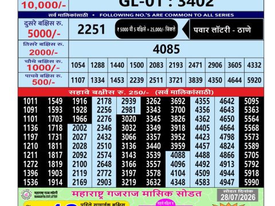Select fourth prize number 1054

point(78,65)
